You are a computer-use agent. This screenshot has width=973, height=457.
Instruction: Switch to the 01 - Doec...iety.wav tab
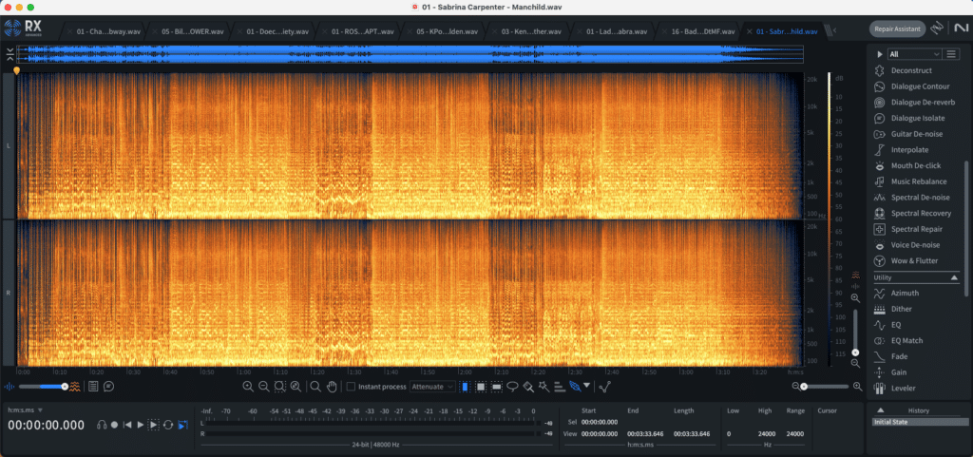[x=272, y=31]
